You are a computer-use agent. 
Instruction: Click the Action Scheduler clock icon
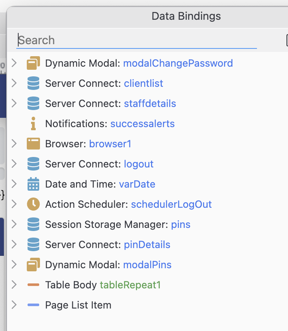point(33,204)
